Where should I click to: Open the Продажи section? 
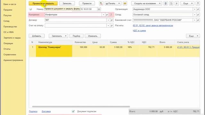click(8, 10)
